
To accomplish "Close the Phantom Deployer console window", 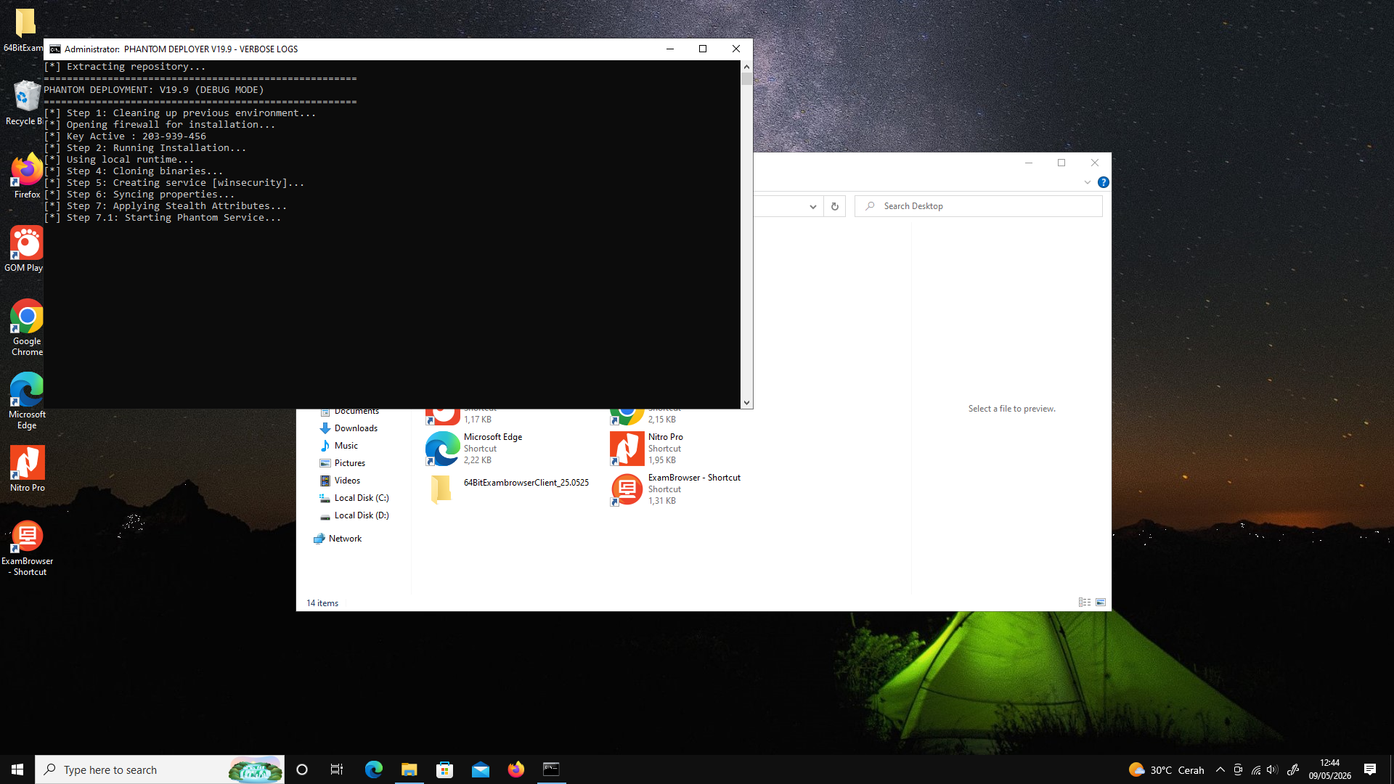I will [736, 49].
